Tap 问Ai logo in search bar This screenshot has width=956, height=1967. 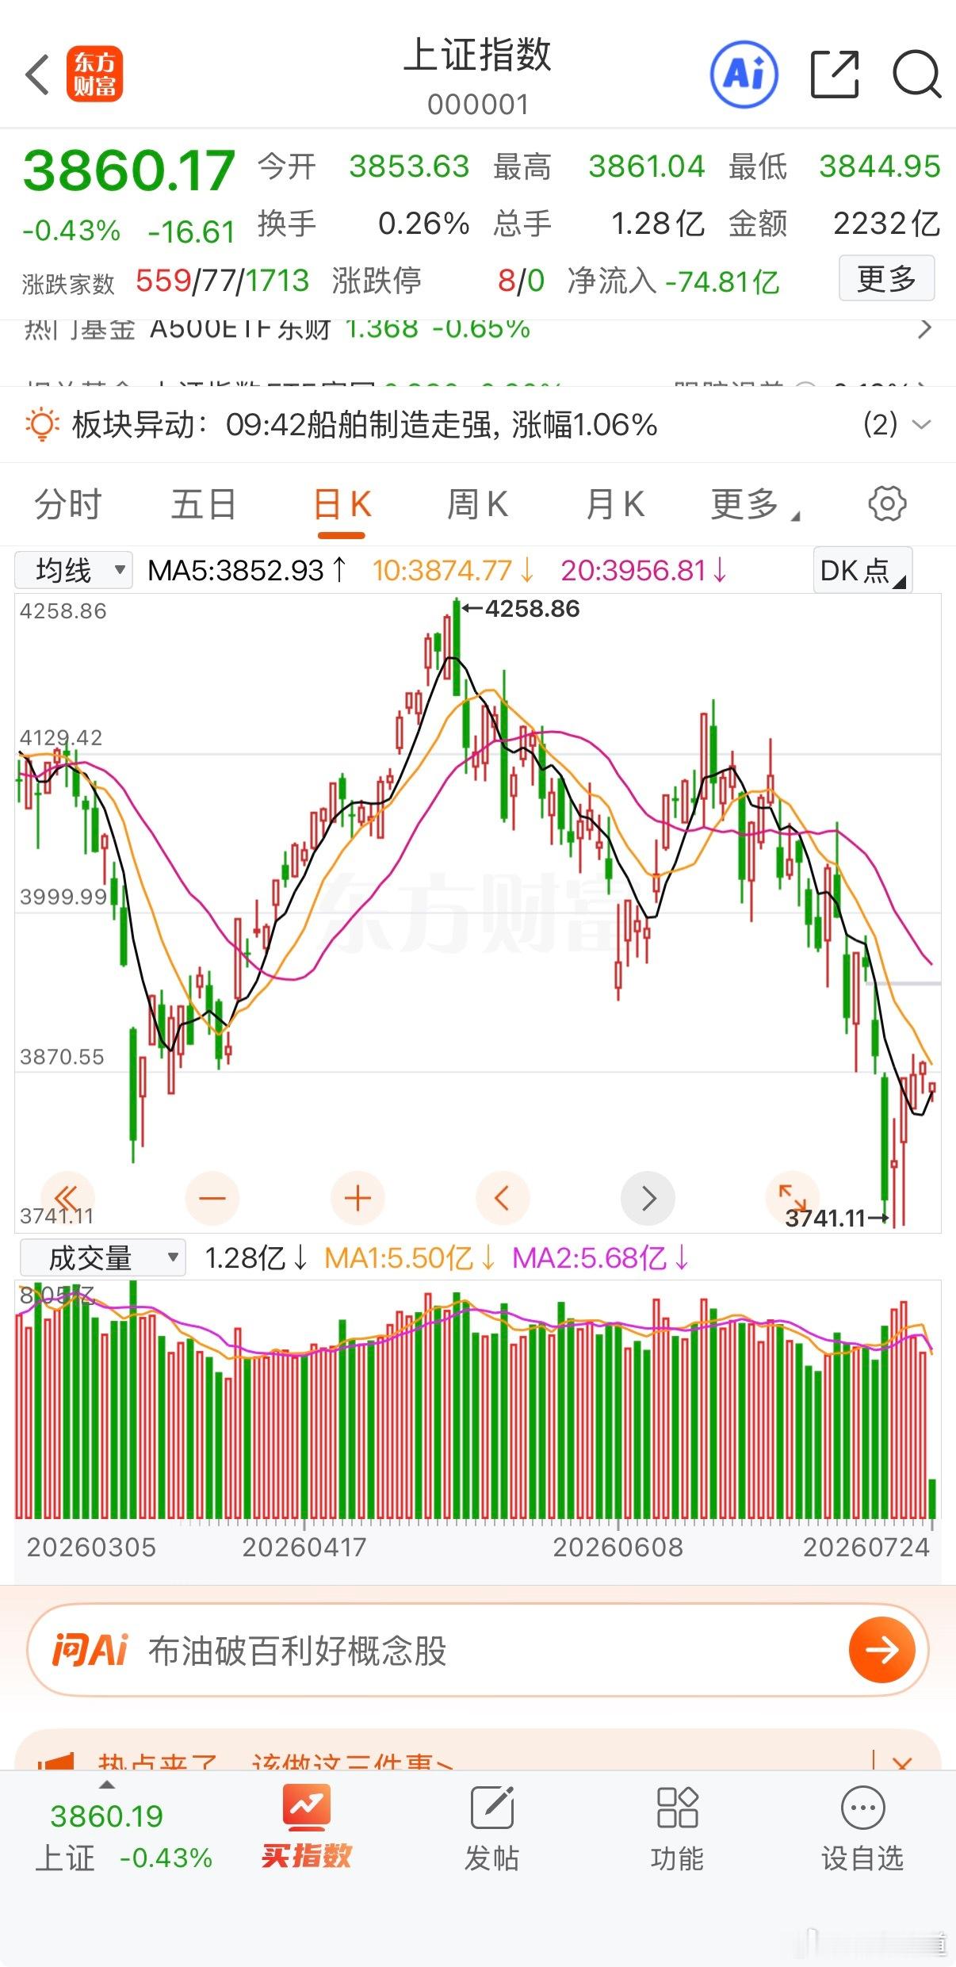[x=90, y=1651]
